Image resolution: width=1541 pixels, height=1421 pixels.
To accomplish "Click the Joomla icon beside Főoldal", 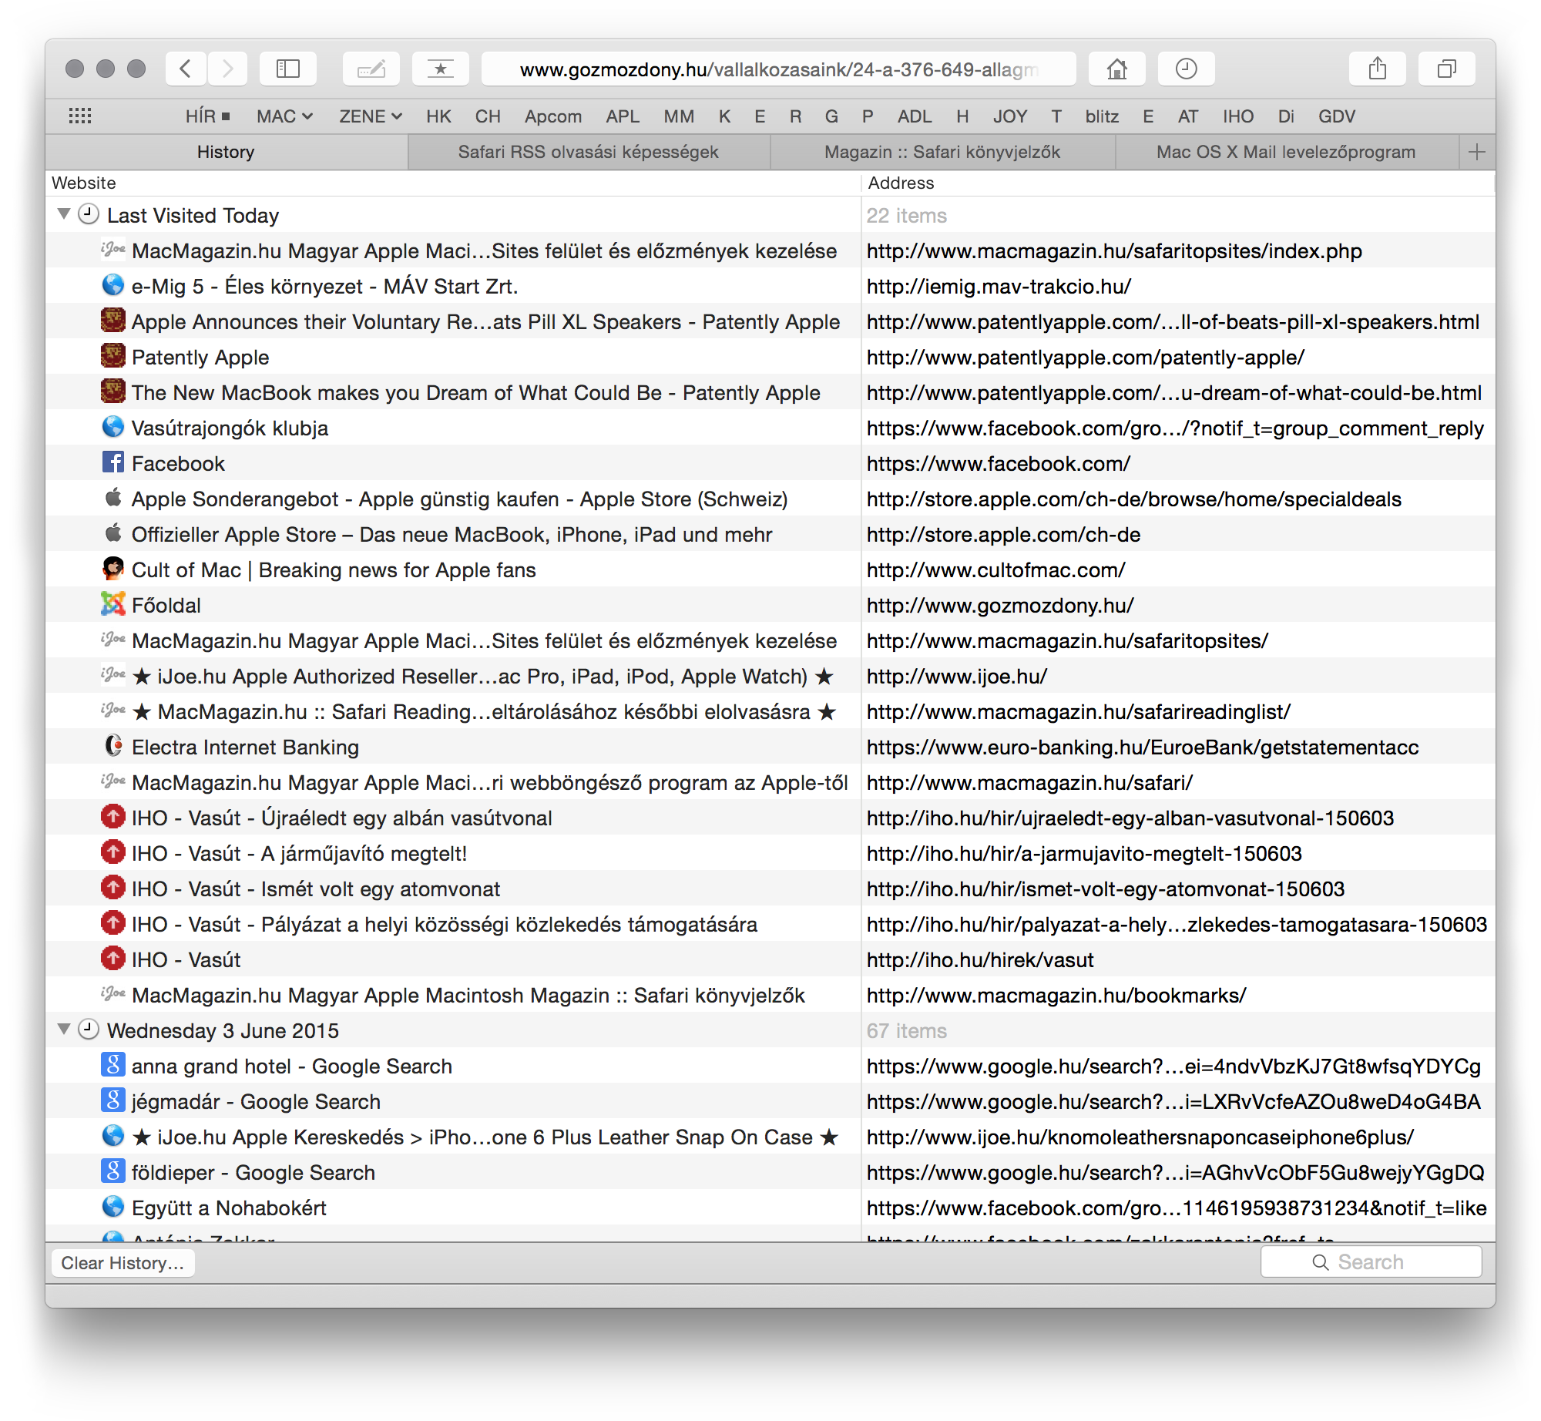I will point(113,604).
